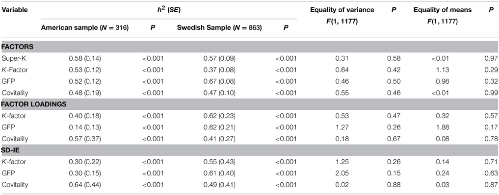Click the Swedish Sample (N = 863) header

click(x=219, y=27)
